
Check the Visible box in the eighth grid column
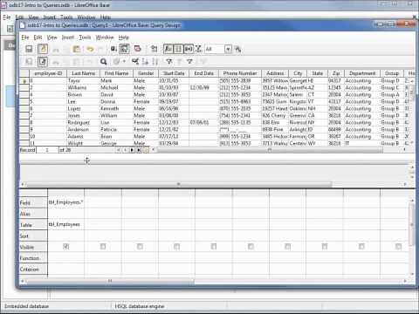325,247
